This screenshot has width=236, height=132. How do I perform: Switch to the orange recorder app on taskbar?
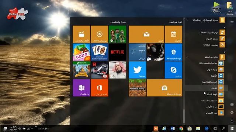tap(156, 129)
